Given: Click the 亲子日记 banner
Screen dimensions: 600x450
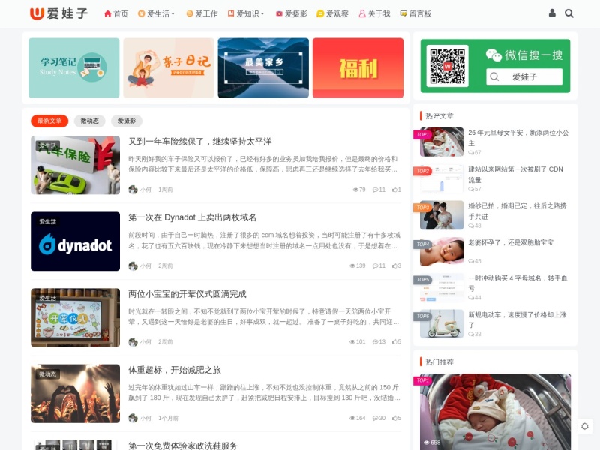Looking at the screenshot, I should (x=168, y=67).
